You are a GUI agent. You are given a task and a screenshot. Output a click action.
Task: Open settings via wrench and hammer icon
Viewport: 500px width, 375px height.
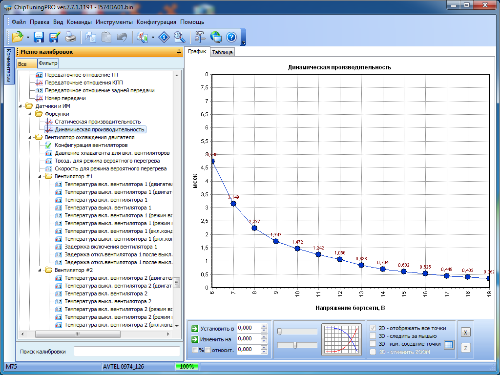point(200,37)
